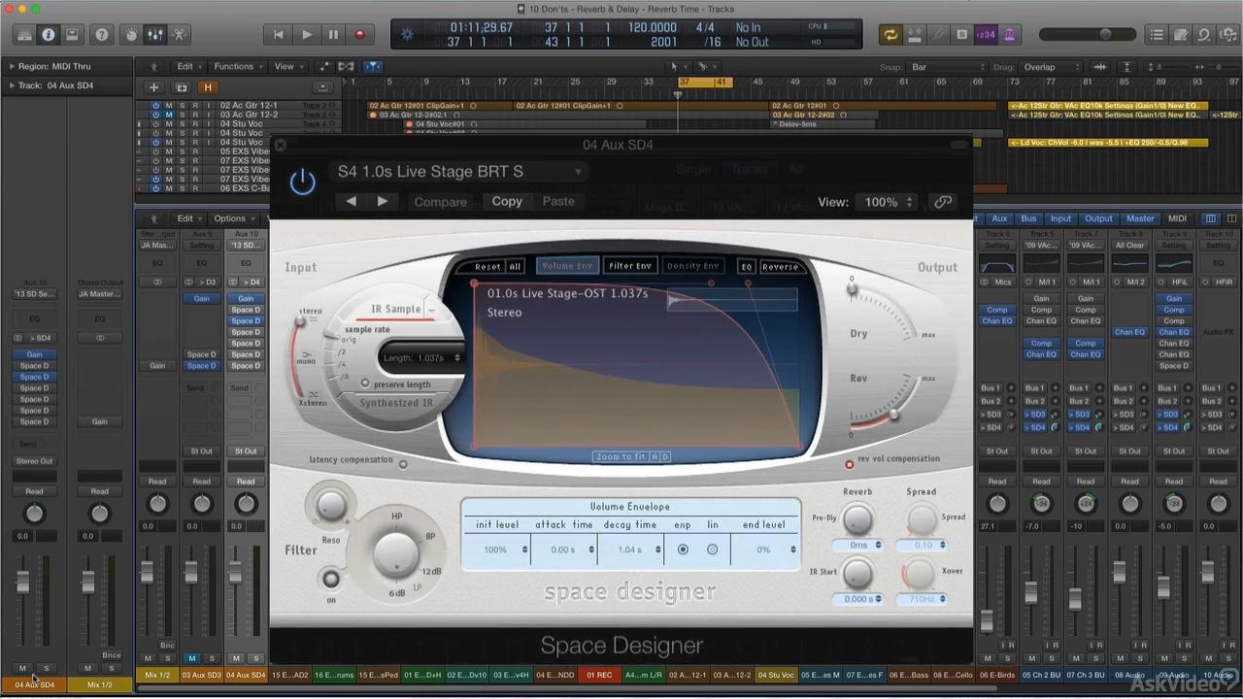Open Quick Help question mark icon
The height and width of the screenshot is (699, 1243).
102,35
